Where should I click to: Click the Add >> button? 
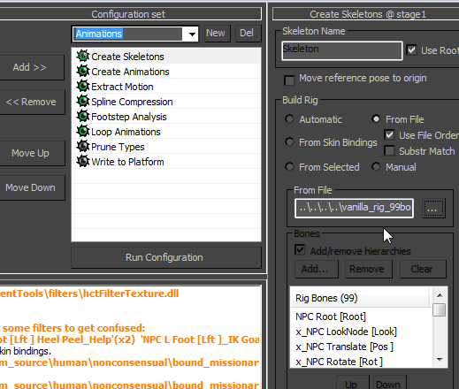click(31, 67)
